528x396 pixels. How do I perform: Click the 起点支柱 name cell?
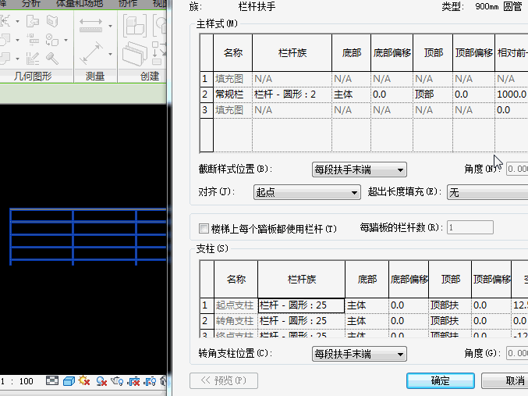(x=236, y=305)
